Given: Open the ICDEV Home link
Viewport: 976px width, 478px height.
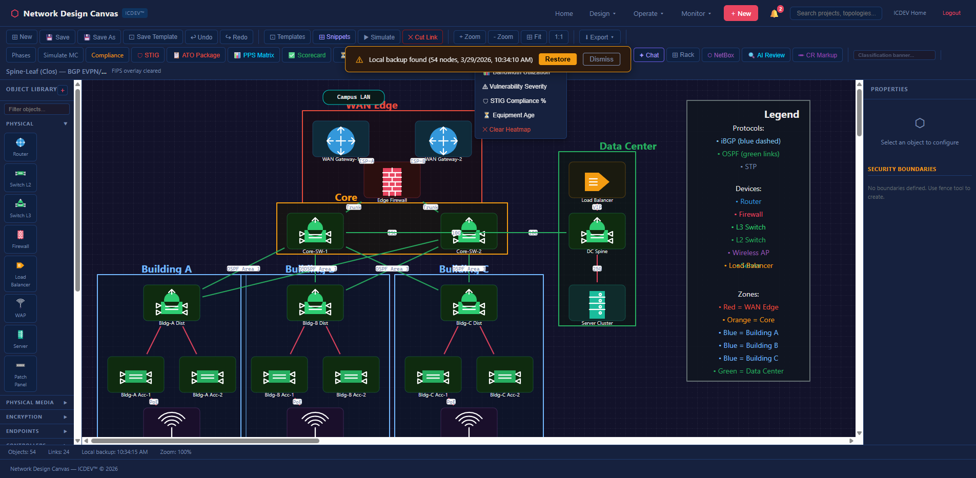Looking at the screenshot, I should (x=909, y=13).
